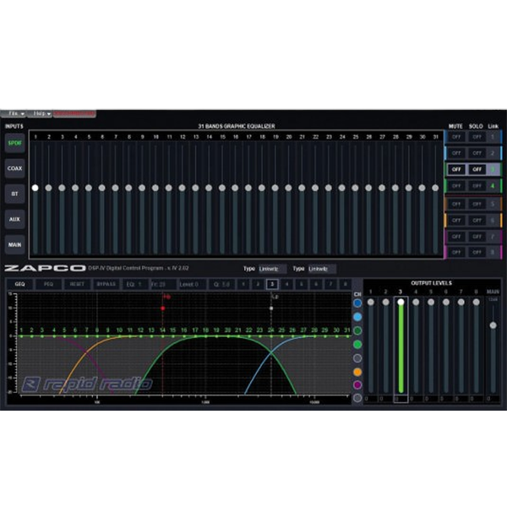Viewport: 507px width, 507px height.
Task: Select EQ channel tab 3 in the toolbar
Action: tap(272, 284)
